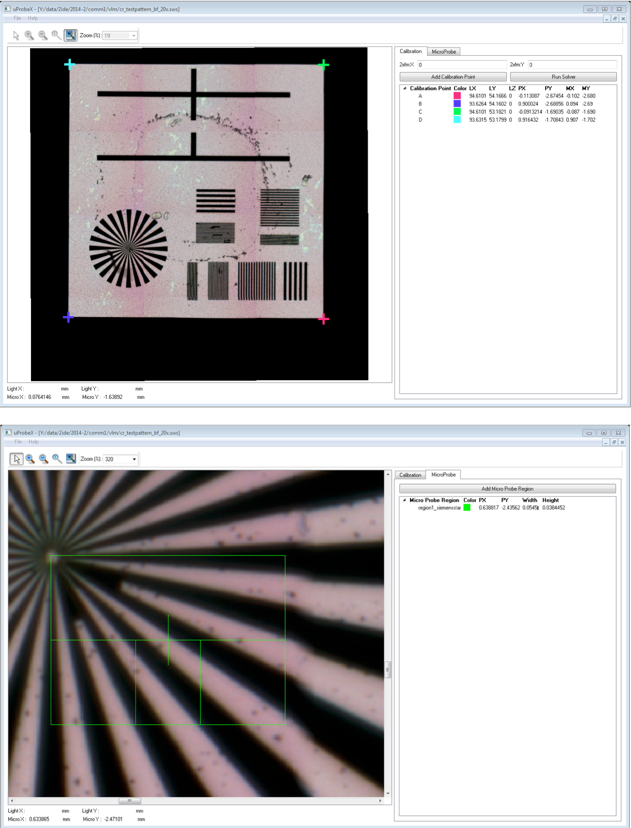The width and height of the screenshot is (631, 828).
Task: Click the cyan color swatch of calibration point D
Action: [457, 120]
